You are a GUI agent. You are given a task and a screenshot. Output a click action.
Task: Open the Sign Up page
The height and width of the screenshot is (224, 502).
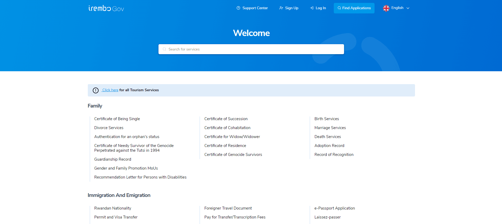pos(291,8)
